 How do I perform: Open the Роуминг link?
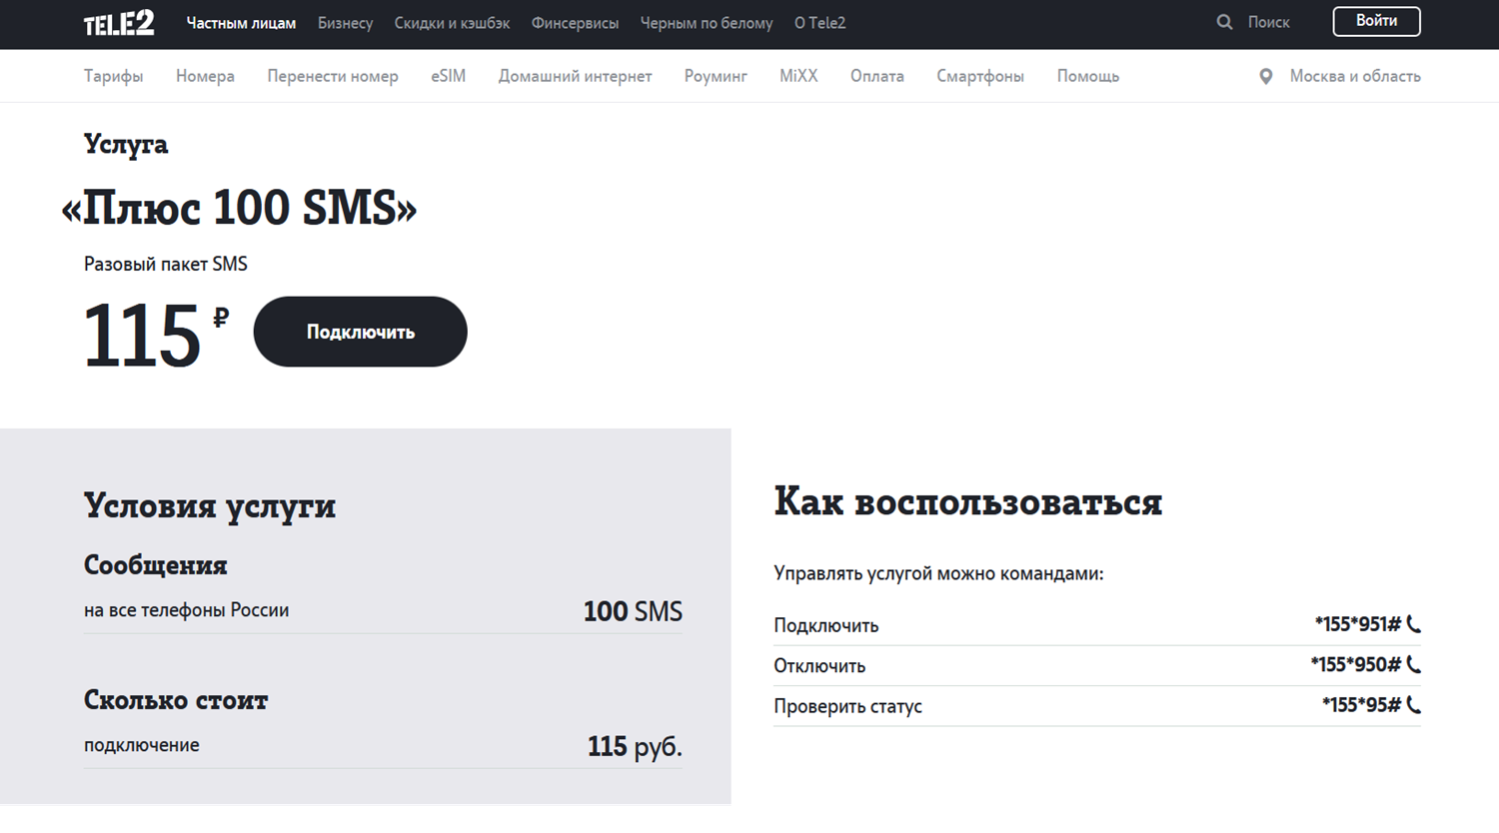716,76
